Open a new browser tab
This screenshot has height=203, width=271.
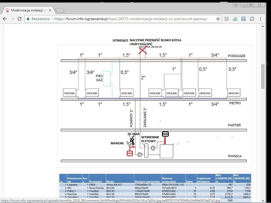59,11
